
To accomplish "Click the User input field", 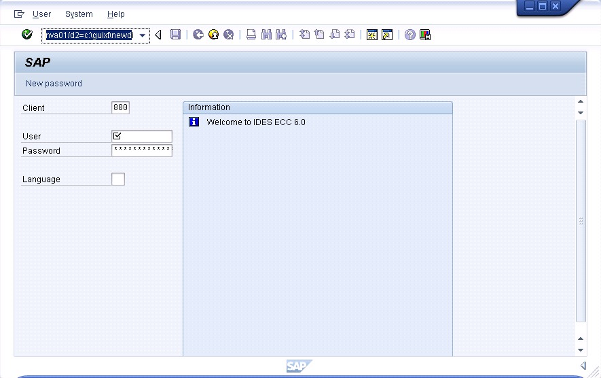I will click(x=142, y=136).
